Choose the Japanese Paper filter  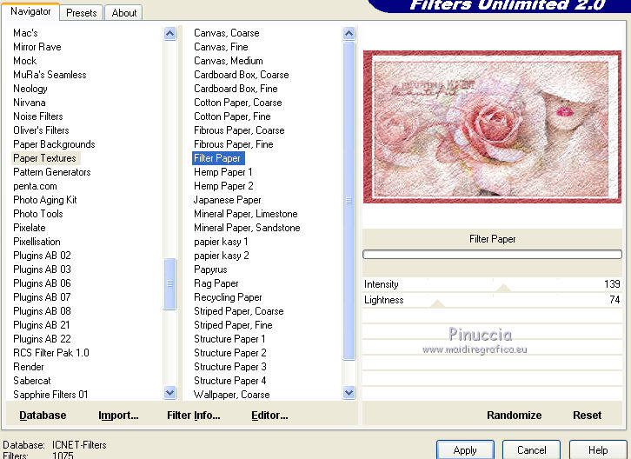click(227, 200)
